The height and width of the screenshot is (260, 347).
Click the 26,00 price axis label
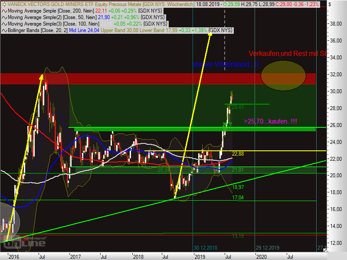point(336,125)
